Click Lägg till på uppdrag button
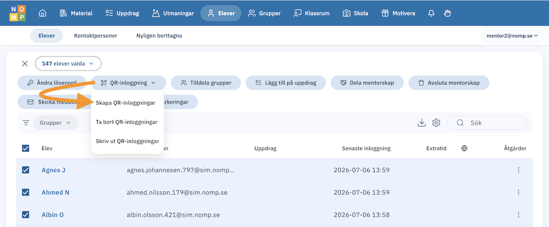549x227 pixels. click(x=285, y=83)
